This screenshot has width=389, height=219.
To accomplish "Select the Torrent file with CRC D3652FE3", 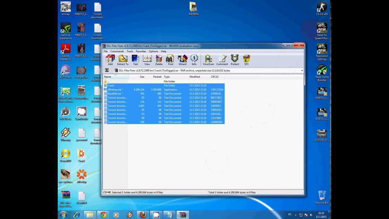I will [164, 110].
